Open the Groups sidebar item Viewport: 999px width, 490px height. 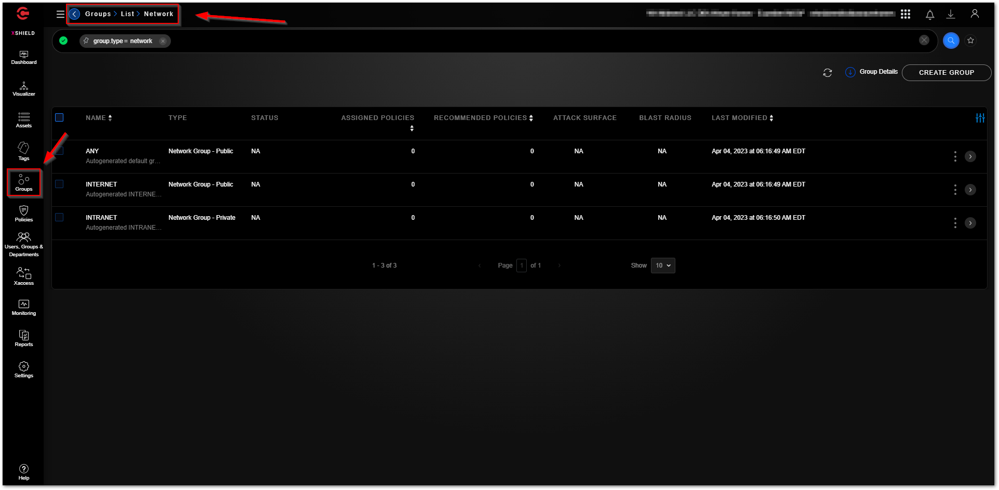point(24,183)
